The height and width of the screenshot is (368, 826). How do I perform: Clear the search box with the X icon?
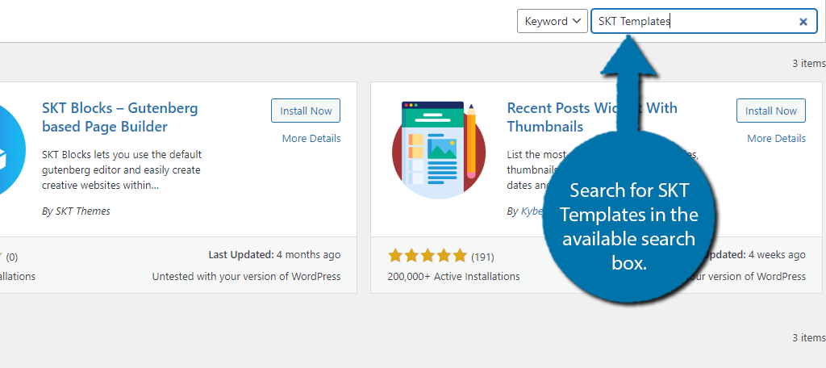(x=803, y=22)
